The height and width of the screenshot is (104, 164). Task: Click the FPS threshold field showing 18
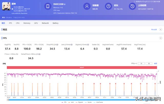tap(141, 63)
